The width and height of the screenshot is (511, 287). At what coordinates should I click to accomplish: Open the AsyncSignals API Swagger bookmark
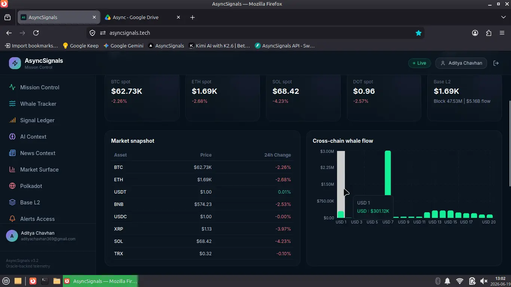click(285, 46)
